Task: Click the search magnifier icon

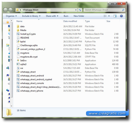Action: (x=123, y=10)
